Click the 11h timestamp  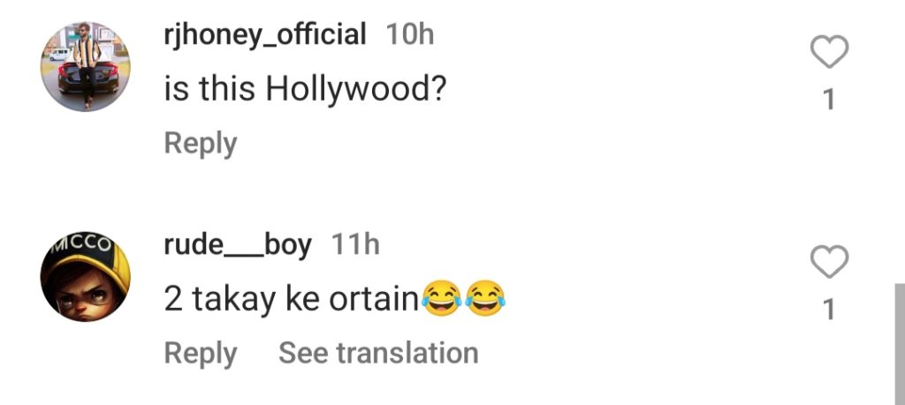coord(354,244)
